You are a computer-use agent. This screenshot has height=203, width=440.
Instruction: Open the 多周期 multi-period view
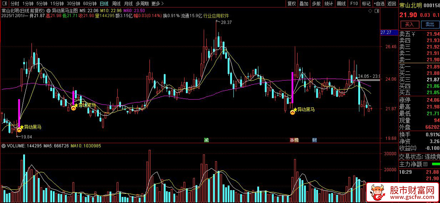coord(142,4)
